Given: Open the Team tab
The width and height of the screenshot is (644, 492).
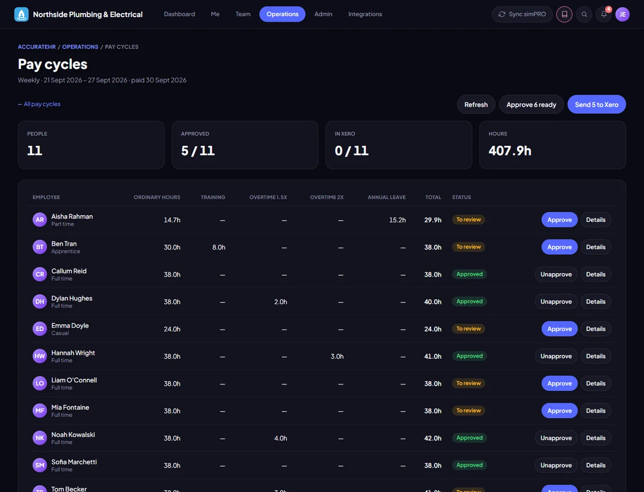Looking at the screenshot, I should [x=243, y=14].
